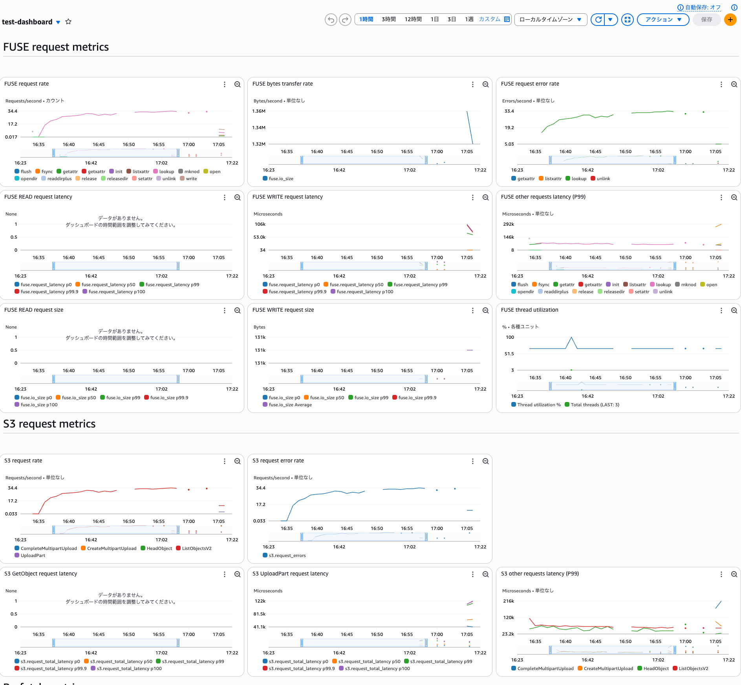Screen dimensions: 741x685
Task: Open the アクション dropdown menu
Action: [x=663, y=19]
